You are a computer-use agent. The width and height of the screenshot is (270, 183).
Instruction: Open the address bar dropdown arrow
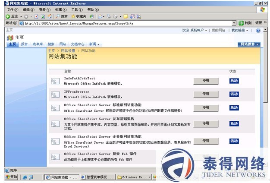[x=234, y=23]
